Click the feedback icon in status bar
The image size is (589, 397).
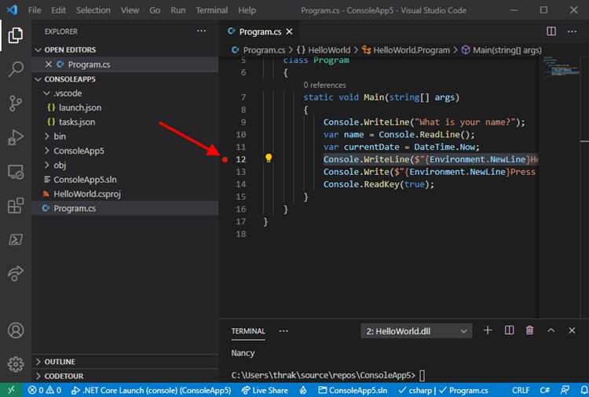pyautogui.click(x=565, y=390)
